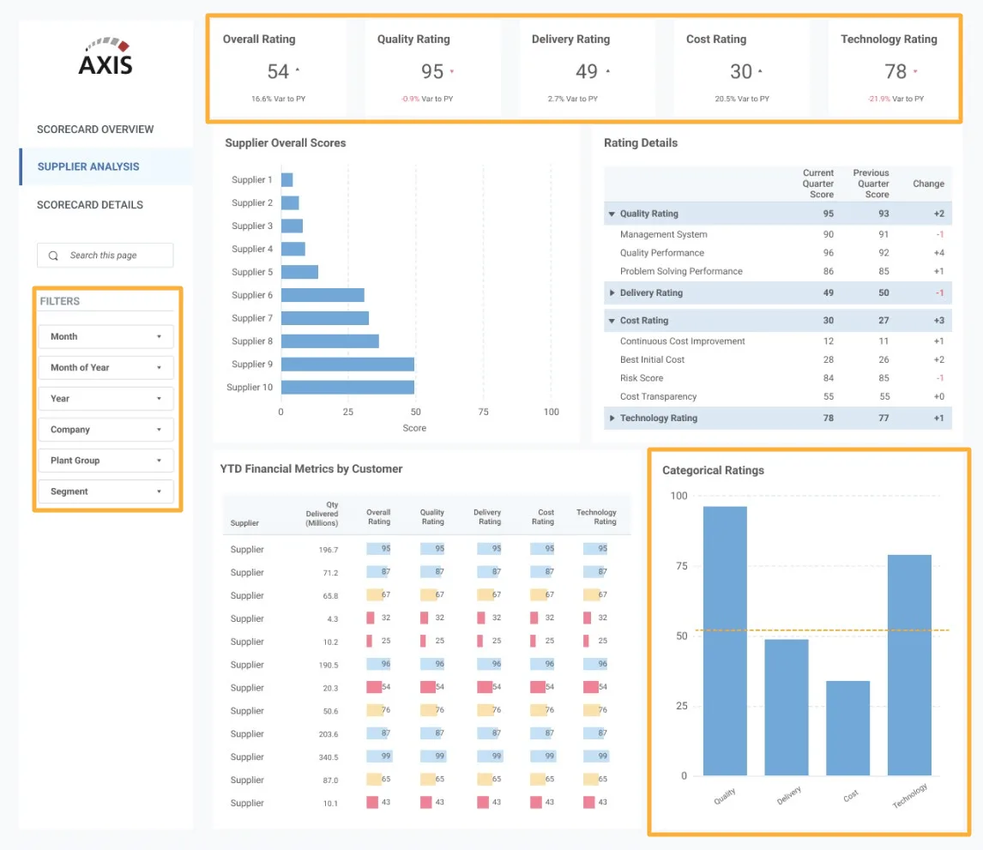Screen dimensions: 983x850
Task: Click the Qty Delivered (Millions) column header
Action: (x=322, y=514)
